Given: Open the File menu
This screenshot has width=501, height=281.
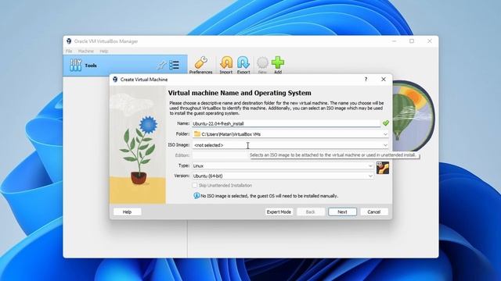Looking at the screenshot, I should 69,51.
